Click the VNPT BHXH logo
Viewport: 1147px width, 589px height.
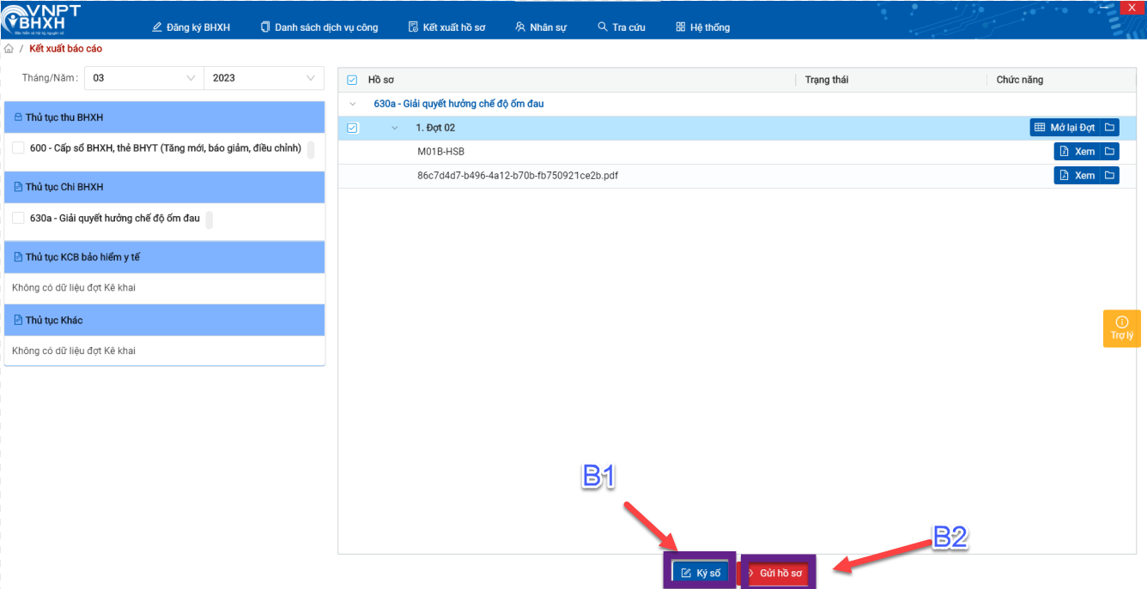coord(41,19)
